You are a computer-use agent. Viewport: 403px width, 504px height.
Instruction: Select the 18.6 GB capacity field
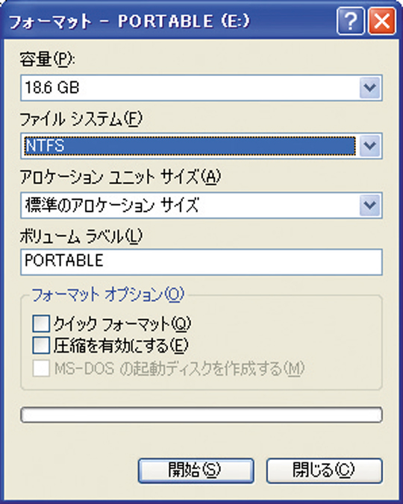click(x=201, y=88)
